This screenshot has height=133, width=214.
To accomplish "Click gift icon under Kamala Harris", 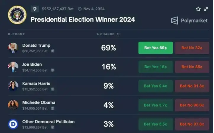I will 53,89.
